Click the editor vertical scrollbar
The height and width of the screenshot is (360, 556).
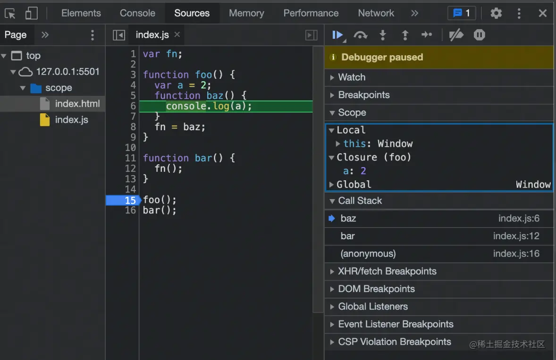tap(318, 179)
